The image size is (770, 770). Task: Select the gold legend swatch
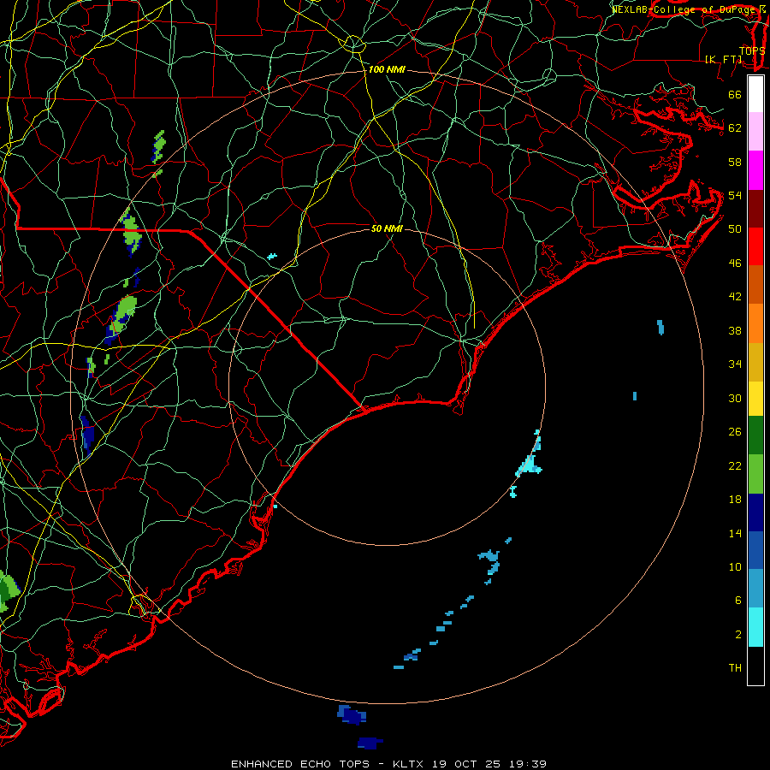(755, 362)
